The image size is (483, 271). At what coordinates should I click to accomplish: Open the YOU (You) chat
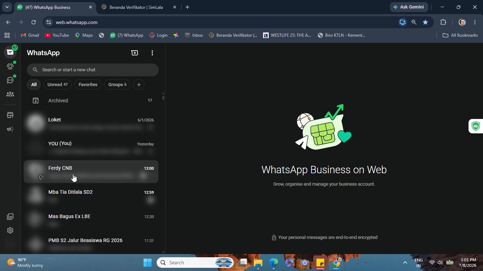tap(91, 147)
